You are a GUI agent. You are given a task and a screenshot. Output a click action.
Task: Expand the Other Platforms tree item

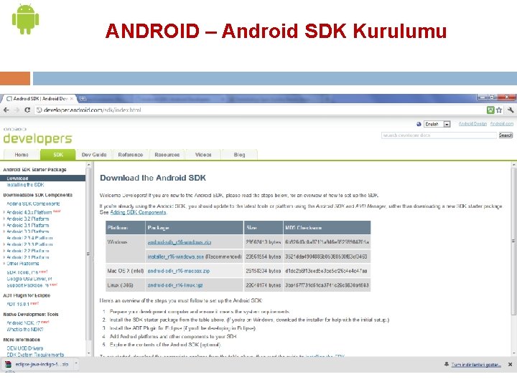click(4, 264)
